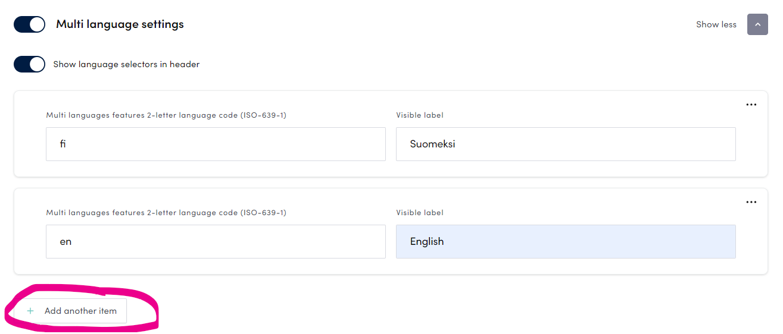Click the Multi language settings heading text
The image size is (783, 334).
(x=120, y=24)
